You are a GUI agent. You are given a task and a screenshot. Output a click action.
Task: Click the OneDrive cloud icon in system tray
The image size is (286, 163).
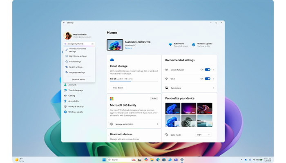coord(246,160)
